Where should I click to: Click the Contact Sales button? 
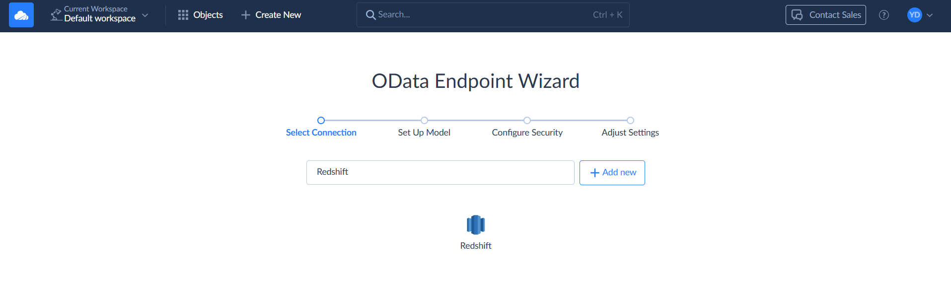pos(834,15)
